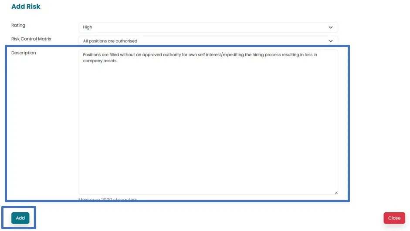Grab the Description box resize handle
Image resolution: width=410 pixels, height=231 pixels.
335,192
